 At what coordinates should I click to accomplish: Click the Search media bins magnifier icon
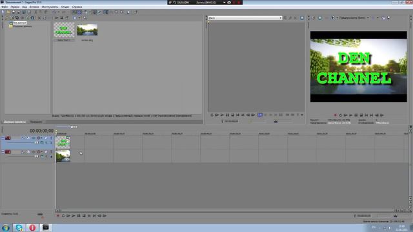pyautogui.click(x=85, y=18)
